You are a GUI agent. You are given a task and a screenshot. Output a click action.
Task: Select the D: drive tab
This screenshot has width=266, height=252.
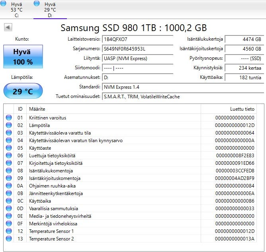50,9
